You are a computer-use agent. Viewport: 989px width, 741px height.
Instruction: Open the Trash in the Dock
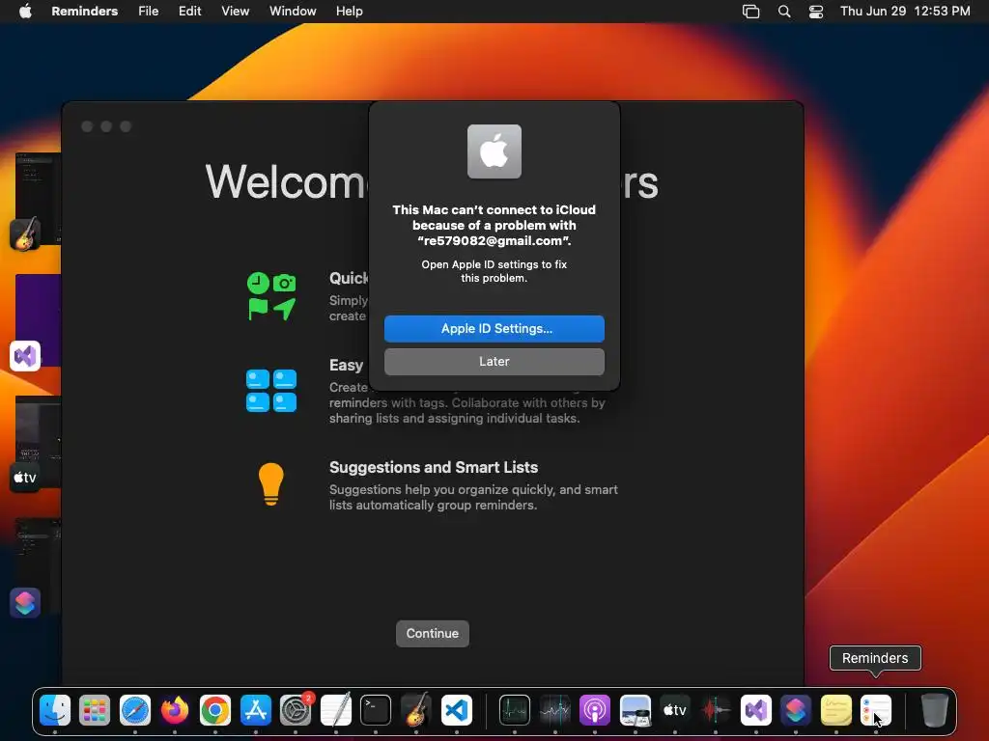(x=934, y=710)
